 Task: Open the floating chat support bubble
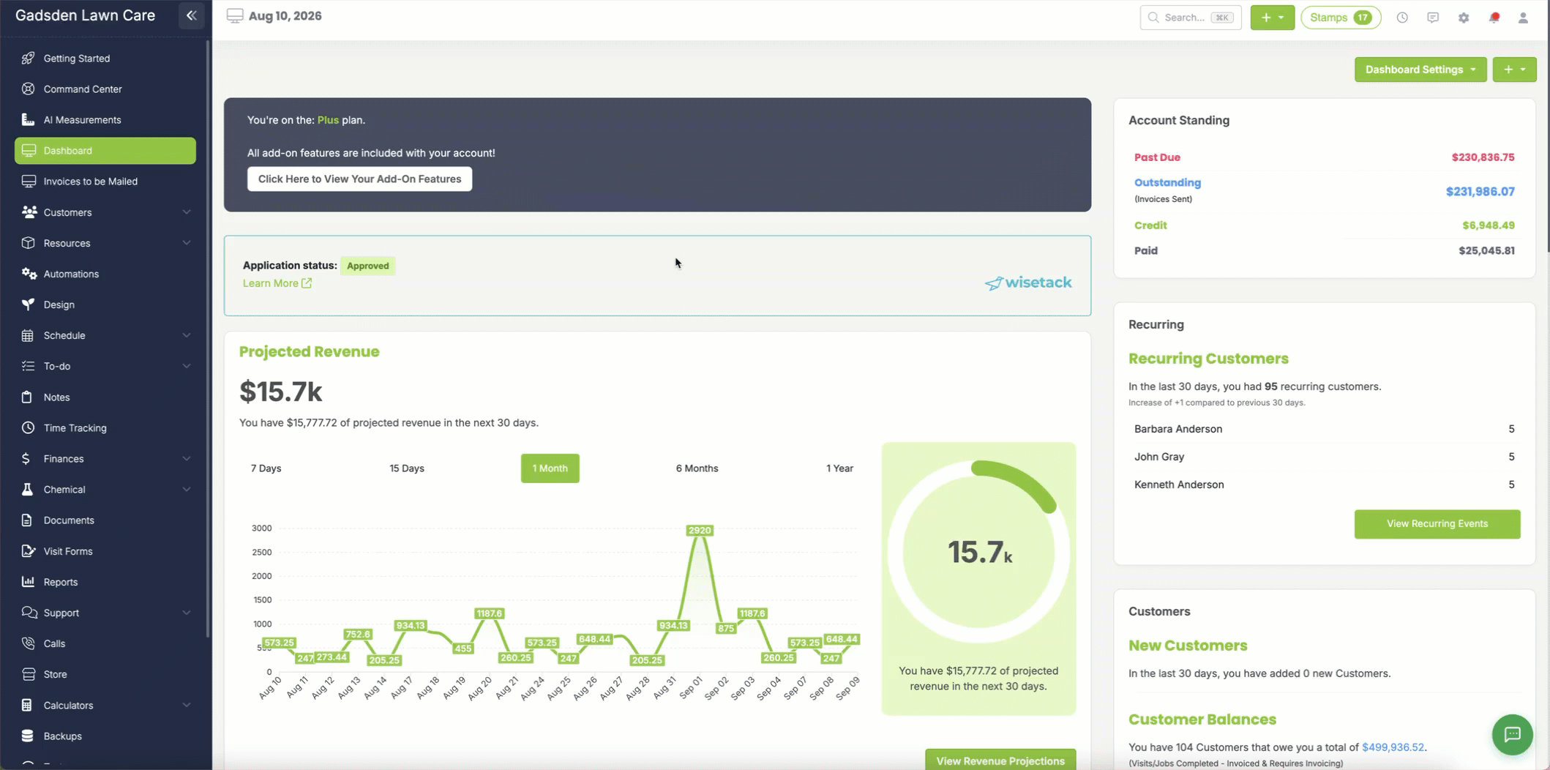click(x=1512, y=734)
